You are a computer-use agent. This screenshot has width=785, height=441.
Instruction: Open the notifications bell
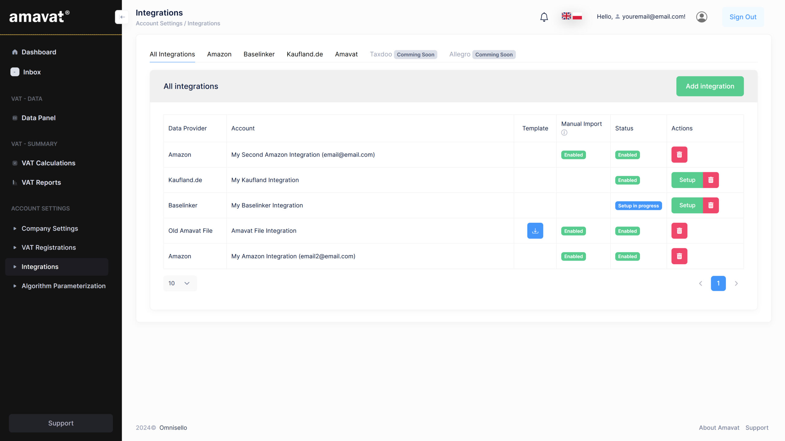tap(544, 17)
